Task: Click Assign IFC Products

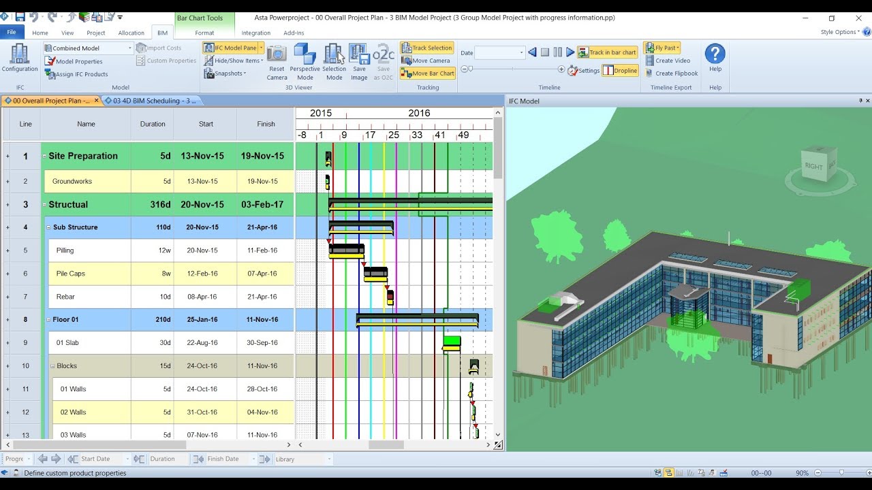Action: 76,74
